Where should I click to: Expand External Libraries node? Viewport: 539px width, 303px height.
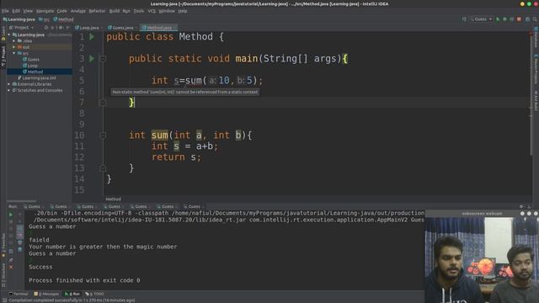pos(9,84)
